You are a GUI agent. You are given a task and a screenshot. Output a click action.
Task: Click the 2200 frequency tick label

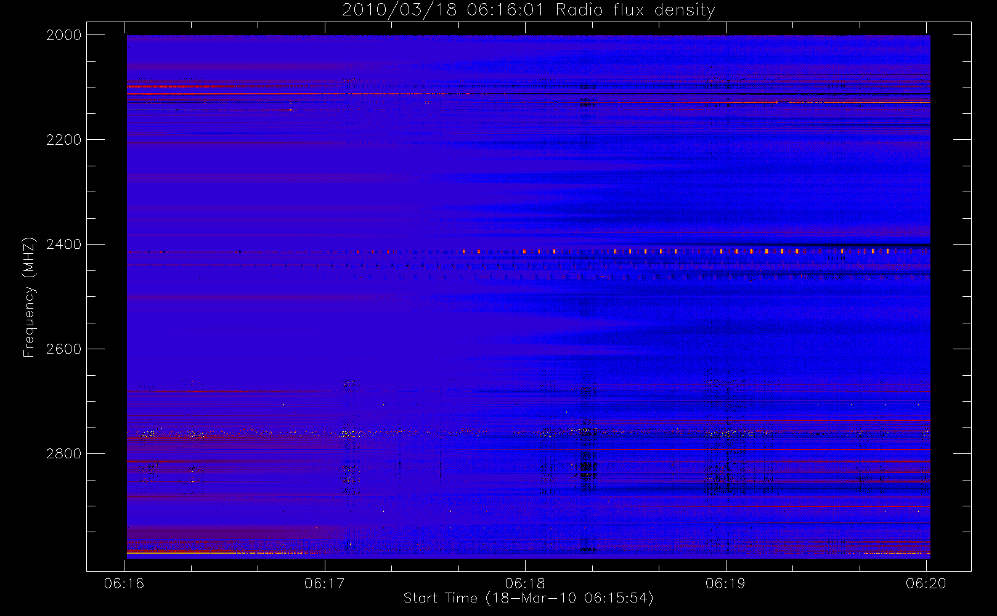coord(64,140)
